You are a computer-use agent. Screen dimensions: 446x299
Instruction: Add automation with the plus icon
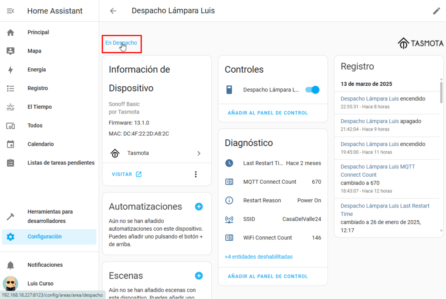(x=199, y=207)
